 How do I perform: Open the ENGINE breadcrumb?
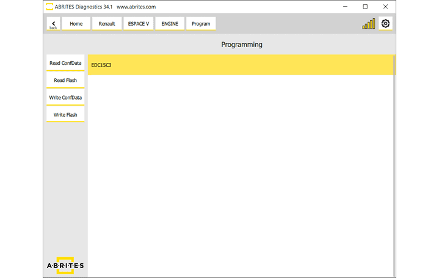[x=170, y=24]
